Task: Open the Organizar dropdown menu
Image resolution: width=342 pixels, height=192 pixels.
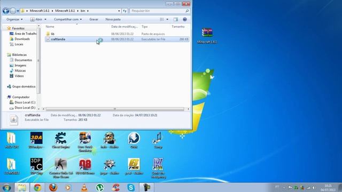Action: [x=14, y=19]
